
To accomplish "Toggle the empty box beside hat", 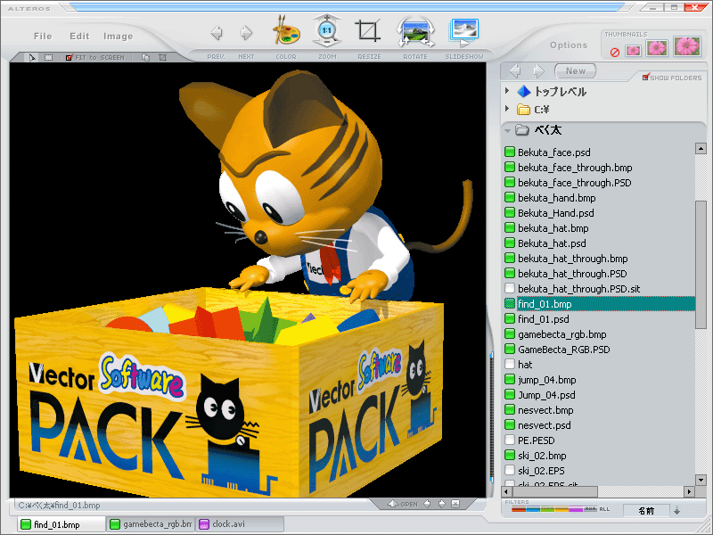I will click(x=510, y=365).
